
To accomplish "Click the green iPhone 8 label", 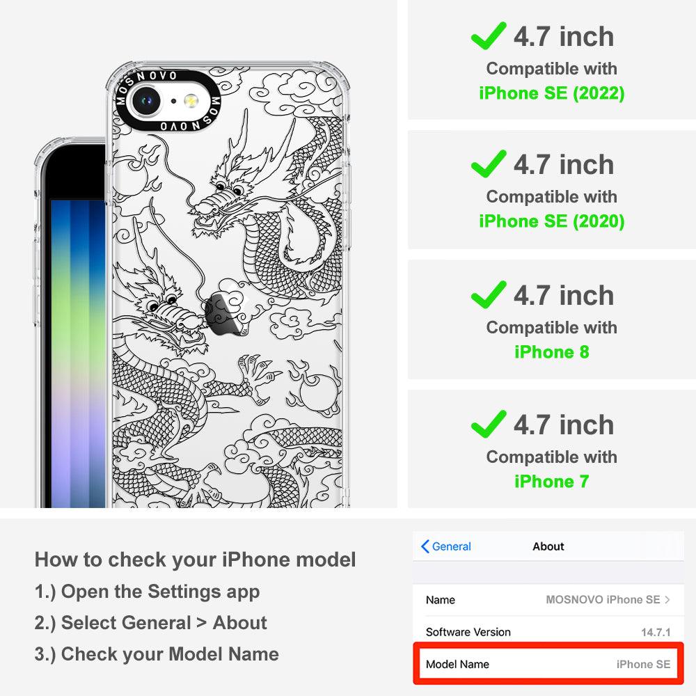I will click(x=552, y=352).
